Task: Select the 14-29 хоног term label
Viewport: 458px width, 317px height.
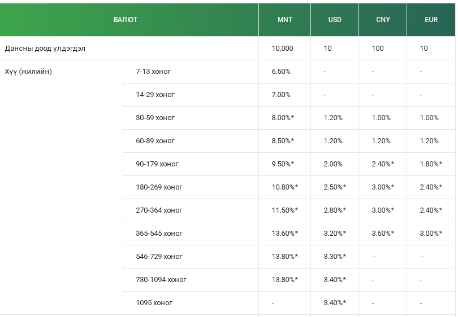Action: (155, 95)
